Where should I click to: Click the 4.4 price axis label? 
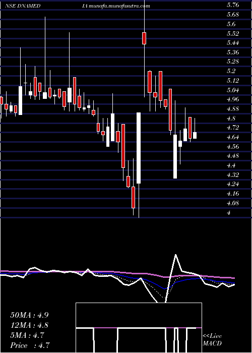pyautogui.click(x=231, y=165)
